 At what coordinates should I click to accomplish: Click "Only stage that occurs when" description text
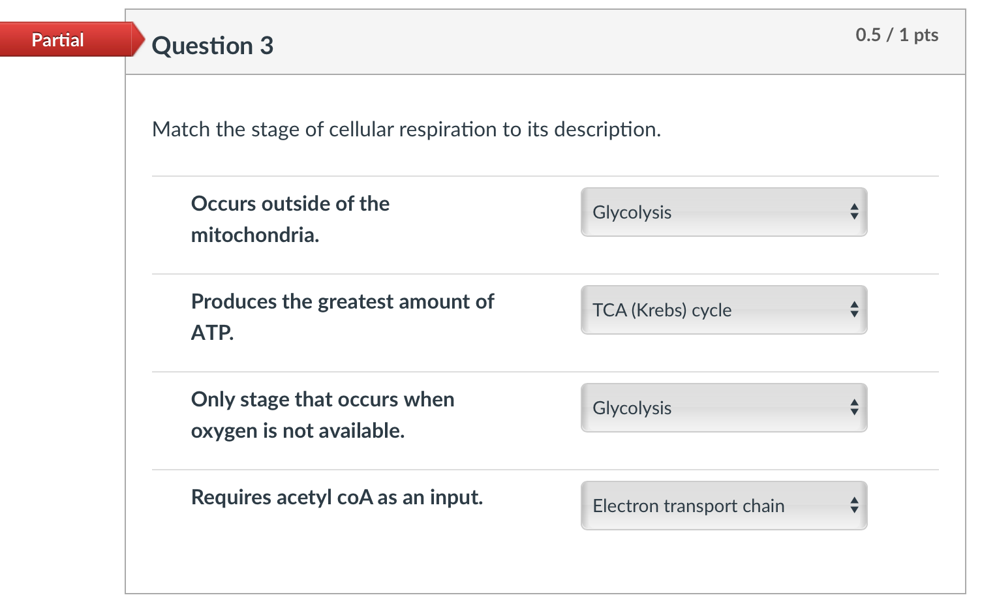[322, 399]
